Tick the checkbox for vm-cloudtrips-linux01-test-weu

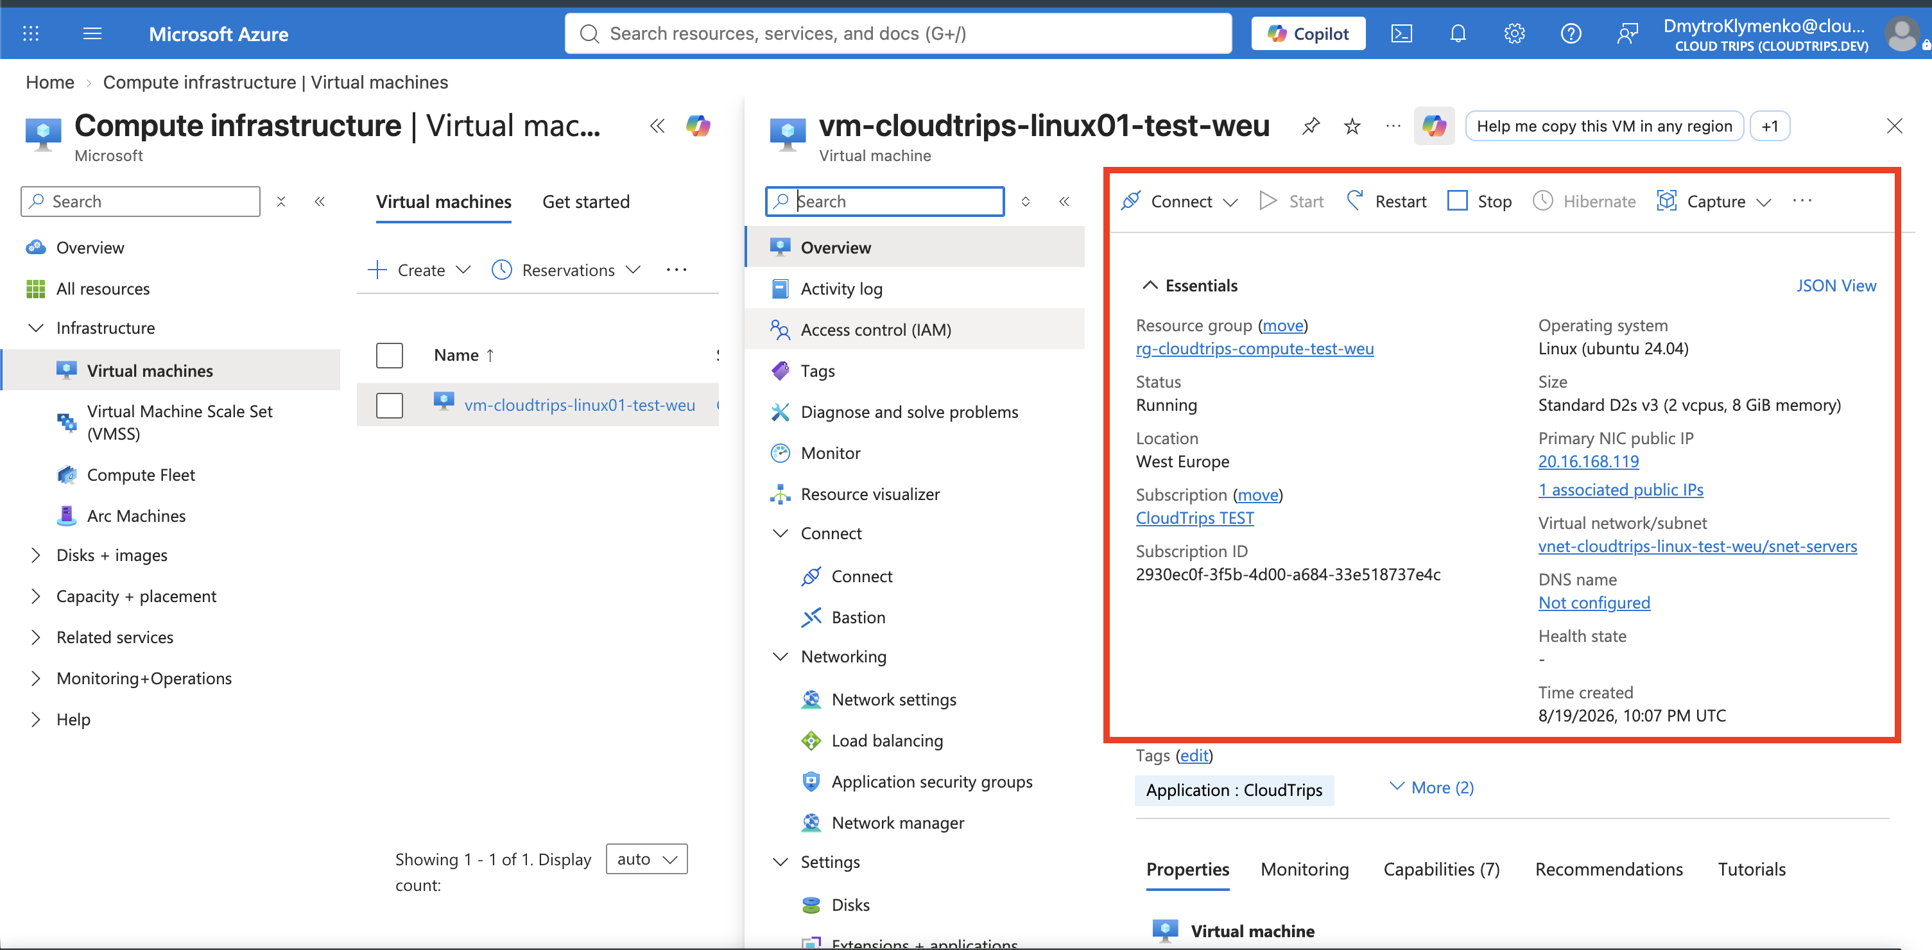pos(389,406)
